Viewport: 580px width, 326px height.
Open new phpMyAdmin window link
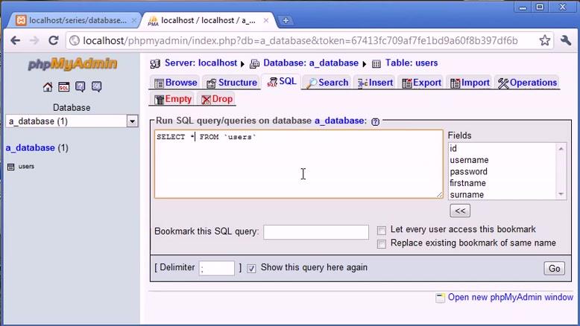[x=511, y=297]
